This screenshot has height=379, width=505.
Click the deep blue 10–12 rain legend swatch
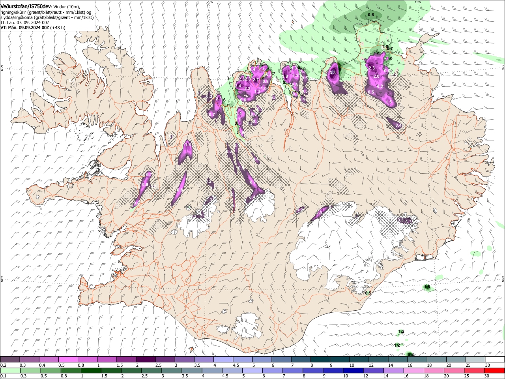[x=353, y=370]
